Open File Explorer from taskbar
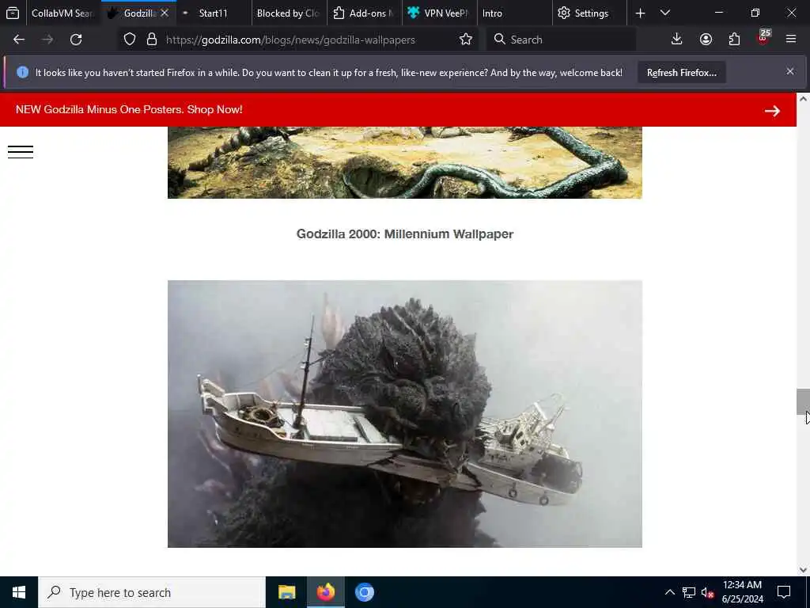The image size is (810, 608). [286, 592]
